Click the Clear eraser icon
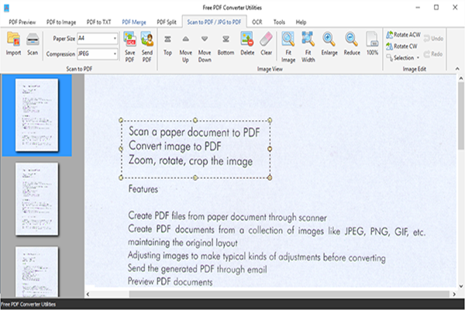The height and width of the screenshot is (310, 465). (x=265, y=40)
